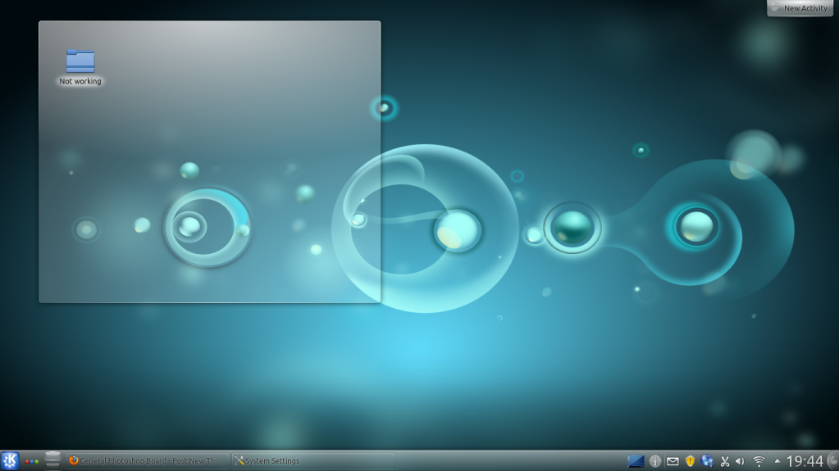Open the notifications info icon in tray
Image resolution: width=839 pixels, height=471 pixels.
[x=655, y=461]
